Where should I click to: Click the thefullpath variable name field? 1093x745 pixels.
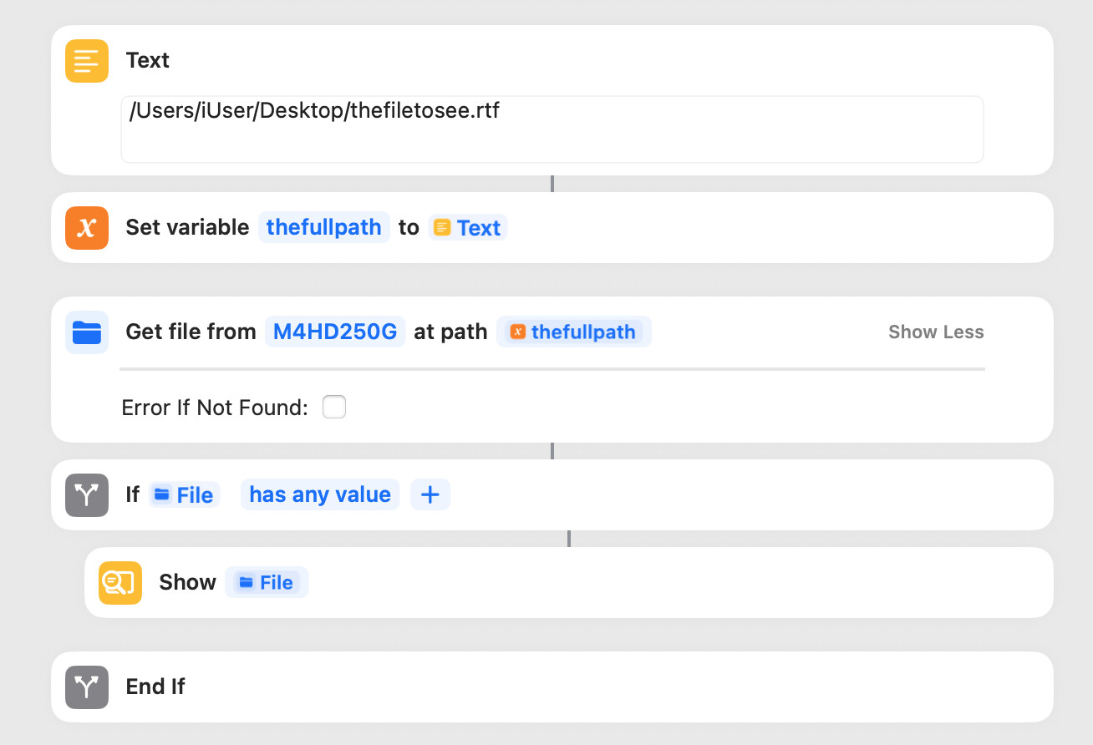(x=323, y=228)
